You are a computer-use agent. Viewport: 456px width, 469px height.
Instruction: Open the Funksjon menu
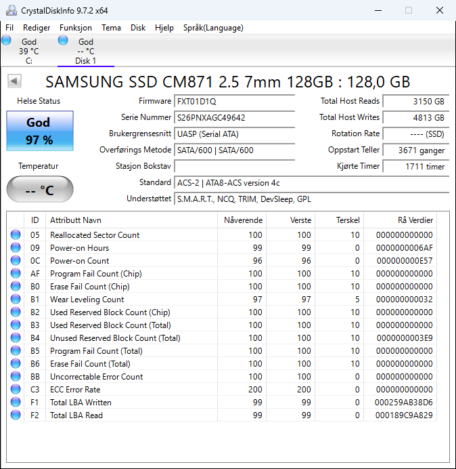[x=76, y=28]
